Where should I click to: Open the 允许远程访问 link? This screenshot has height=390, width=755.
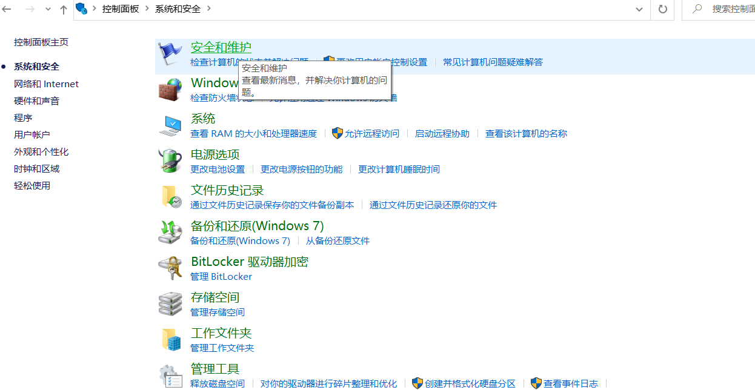pyautogui.click(x=371, y=134)
